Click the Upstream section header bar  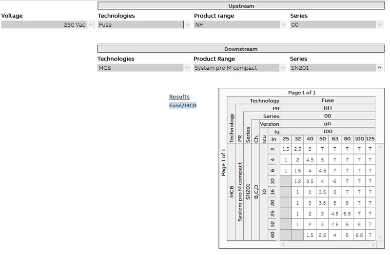pos(241,6)
